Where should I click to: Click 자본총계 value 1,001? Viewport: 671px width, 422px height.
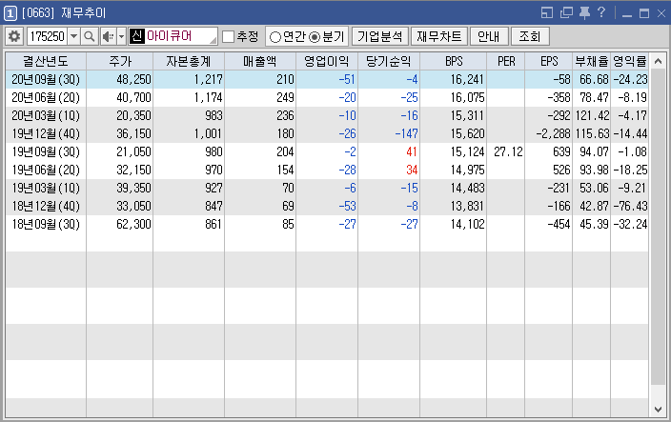click(x=208, y=133)
